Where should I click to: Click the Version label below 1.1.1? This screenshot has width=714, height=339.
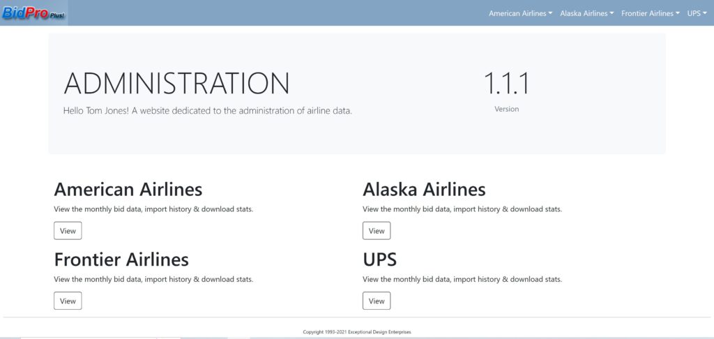tap(506, 109)
